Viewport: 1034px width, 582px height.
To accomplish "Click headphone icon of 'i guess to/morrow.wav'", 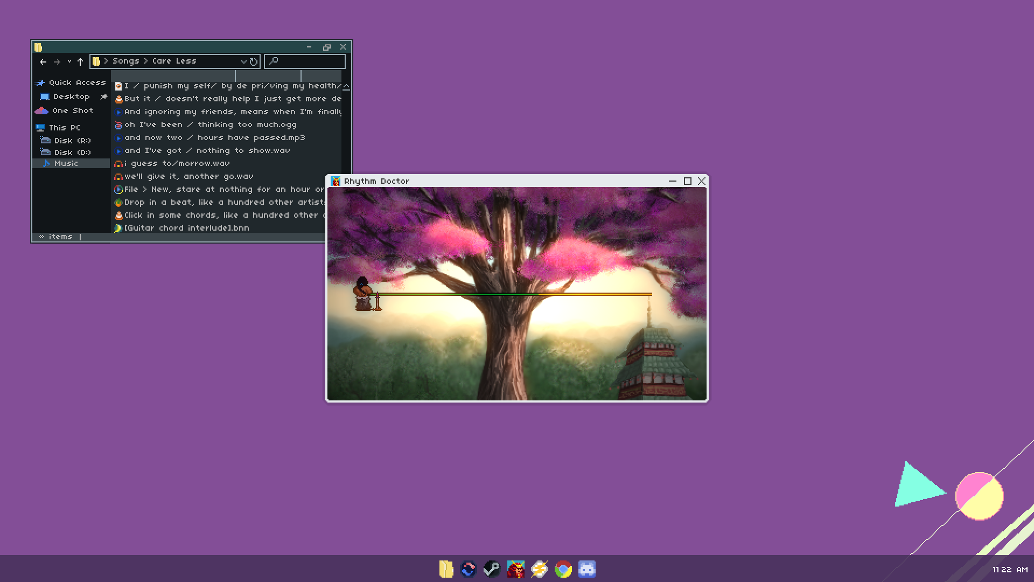I will 118,164.
